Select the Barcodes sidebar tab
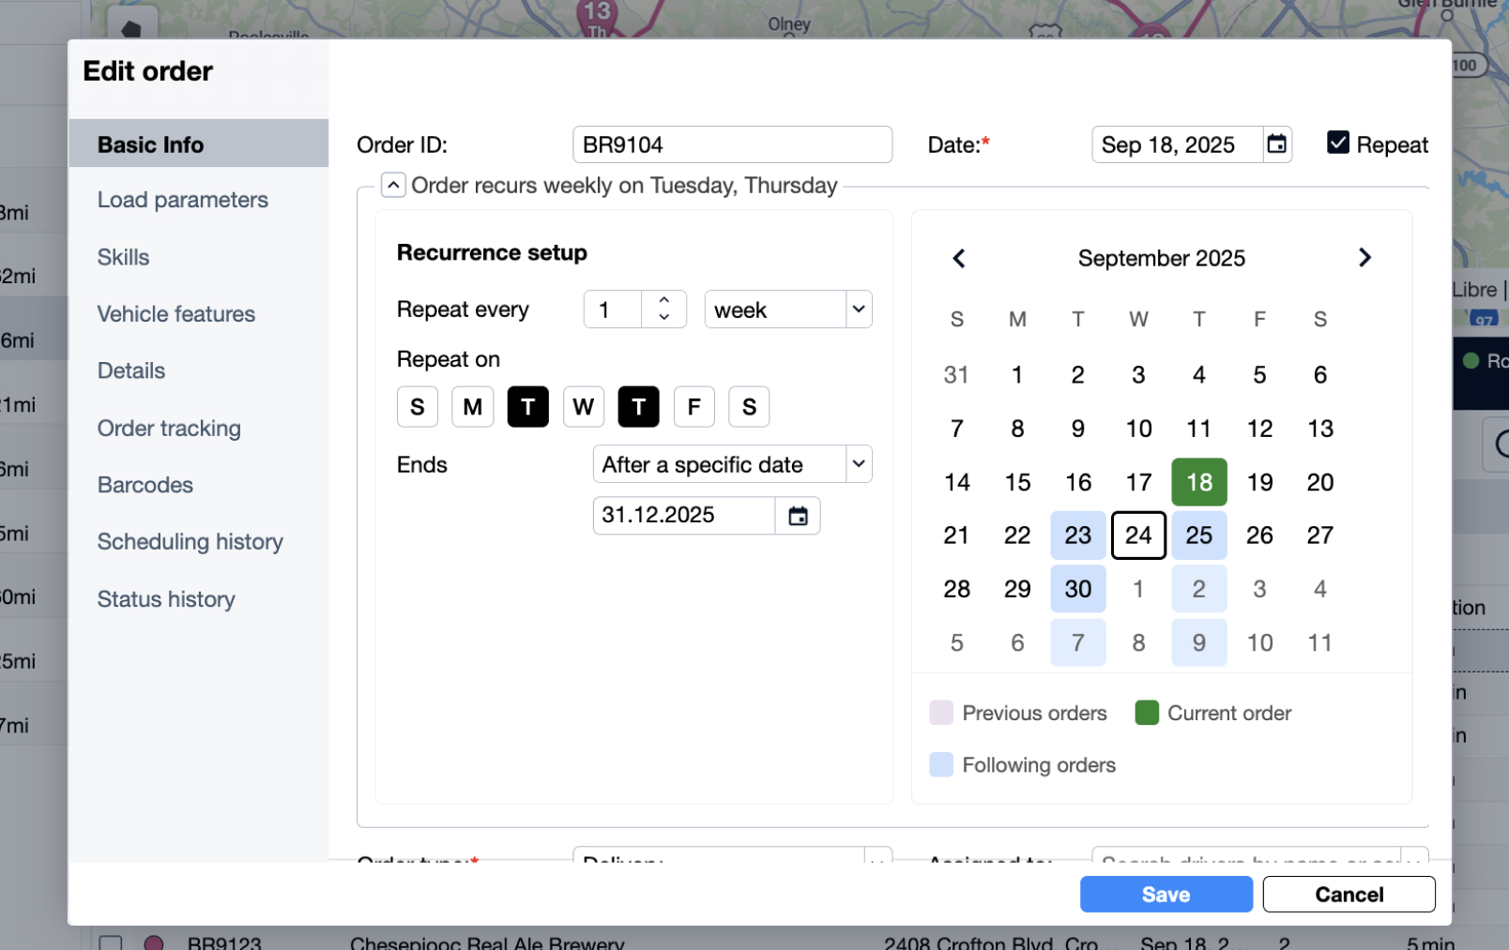Screen dimensions: 1509x950 pyautogui.click(x=145, y=485)
